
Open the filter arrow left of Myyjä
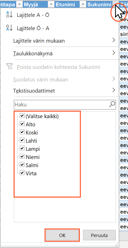19,5
